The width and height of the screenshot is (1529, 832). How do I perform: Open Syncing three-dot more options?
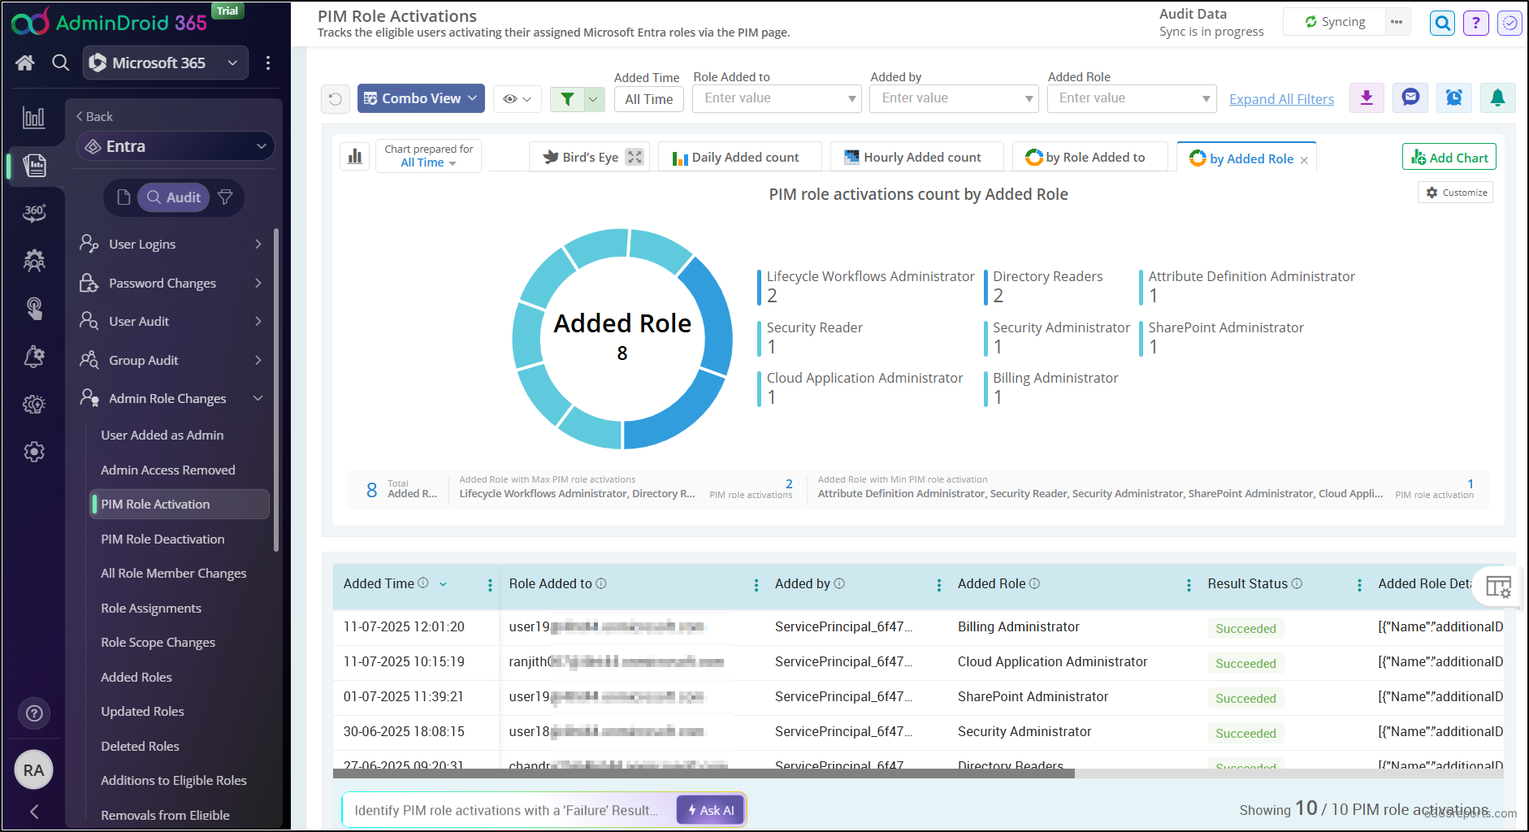pyautogui.click(x=1397, y=22)
